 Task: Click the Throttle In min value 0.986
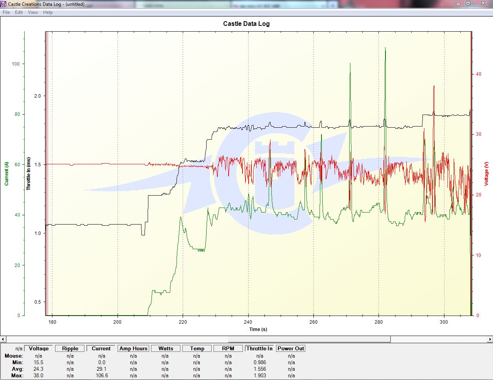pos(260,362)
